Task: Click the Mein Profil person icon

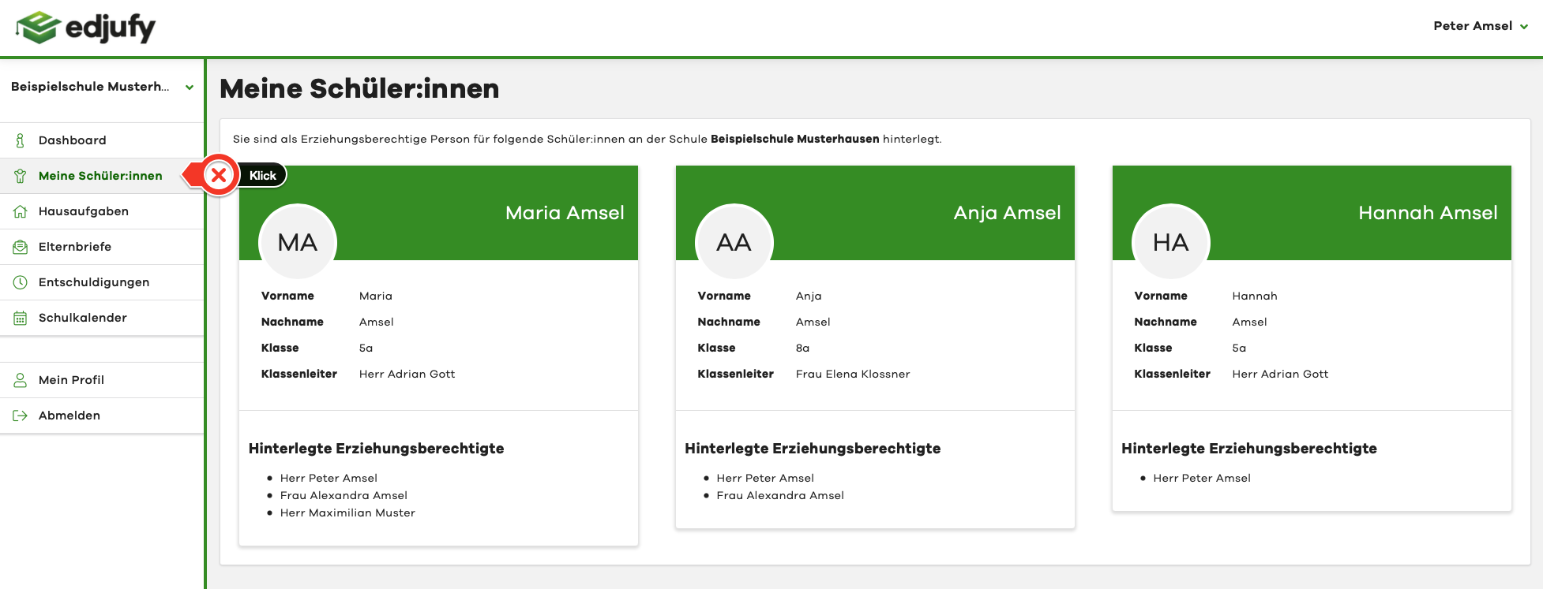Action: [21, 380]
